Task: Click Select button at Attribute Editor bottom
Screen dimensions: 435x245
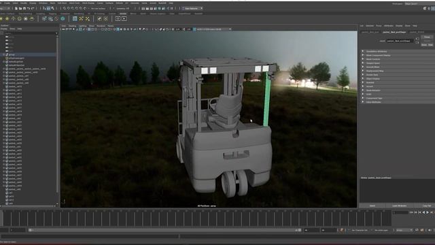Action: 372,206
